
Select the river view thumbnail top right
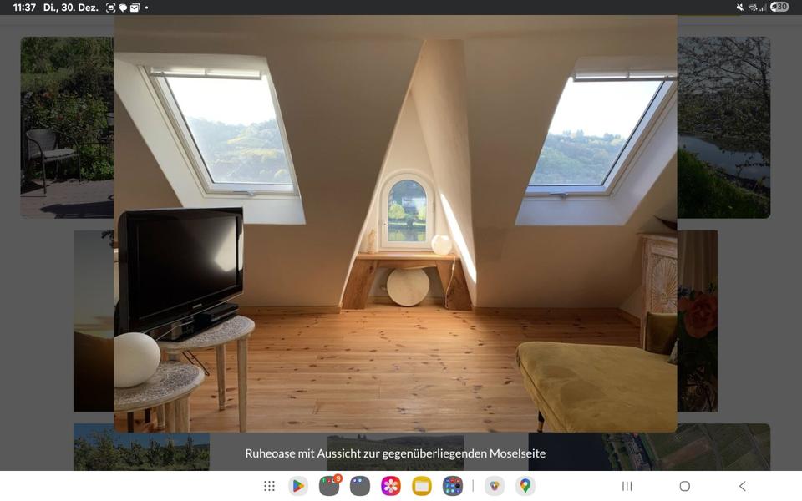[x=723, y=127]
